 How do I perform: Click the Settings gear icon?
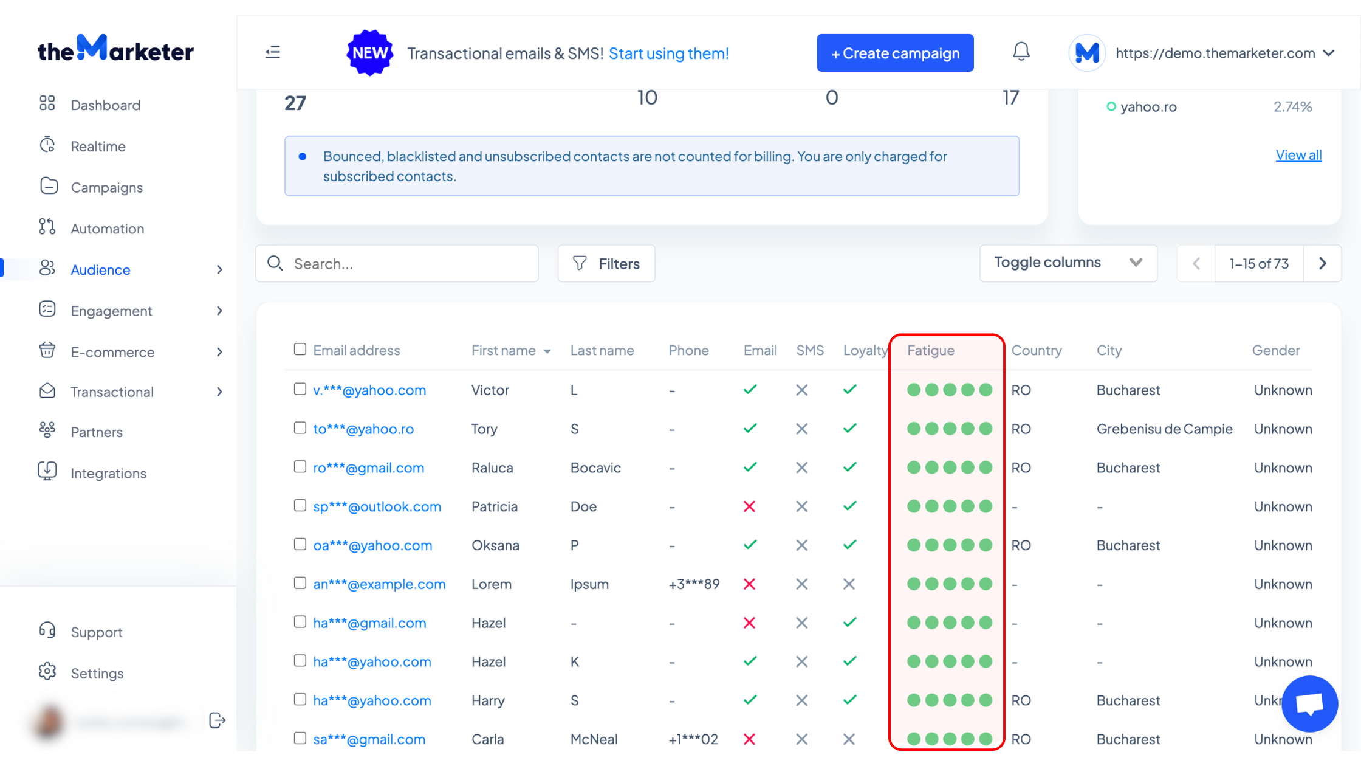point(47,672)
